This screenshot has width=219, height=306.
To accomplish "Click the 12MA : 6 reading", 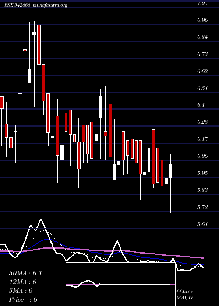I will pyautogui.click(x=23, y=282).
